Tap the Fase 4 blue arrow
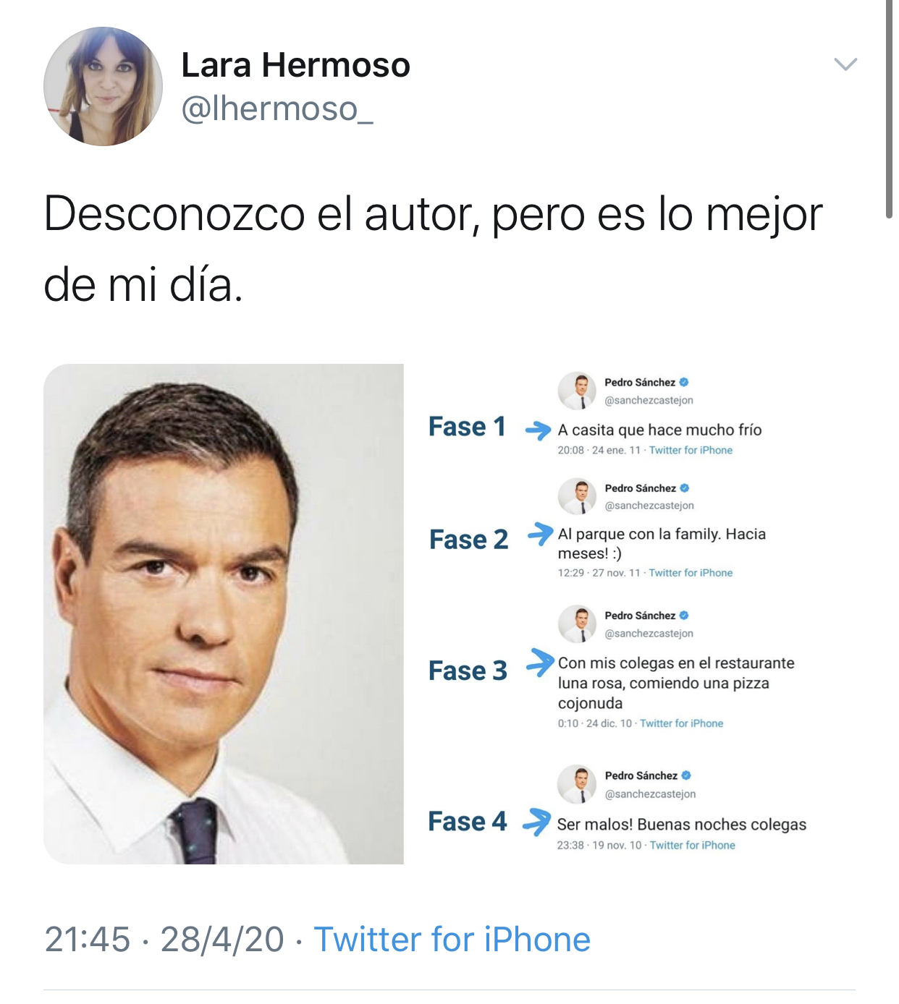The height and width of the screenshot is (1004, 899). (536, 822)
